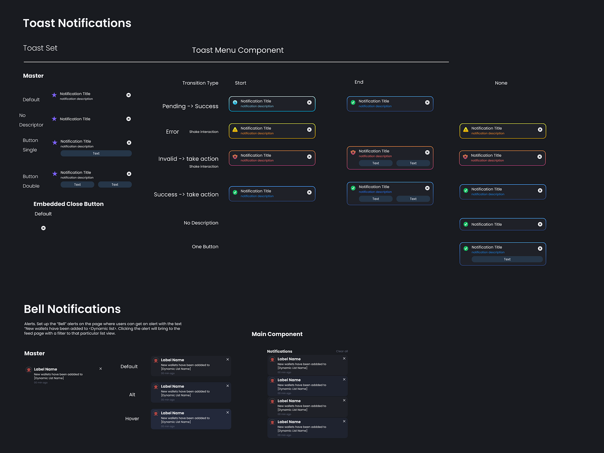Select the purple star icon on the Default master toast
Viewport: 604px width, 453px height.
coord(54,95)
